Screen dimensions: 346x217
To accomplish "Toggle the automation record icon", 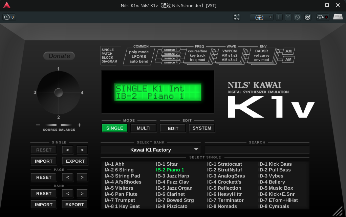I will pos(322,17).
